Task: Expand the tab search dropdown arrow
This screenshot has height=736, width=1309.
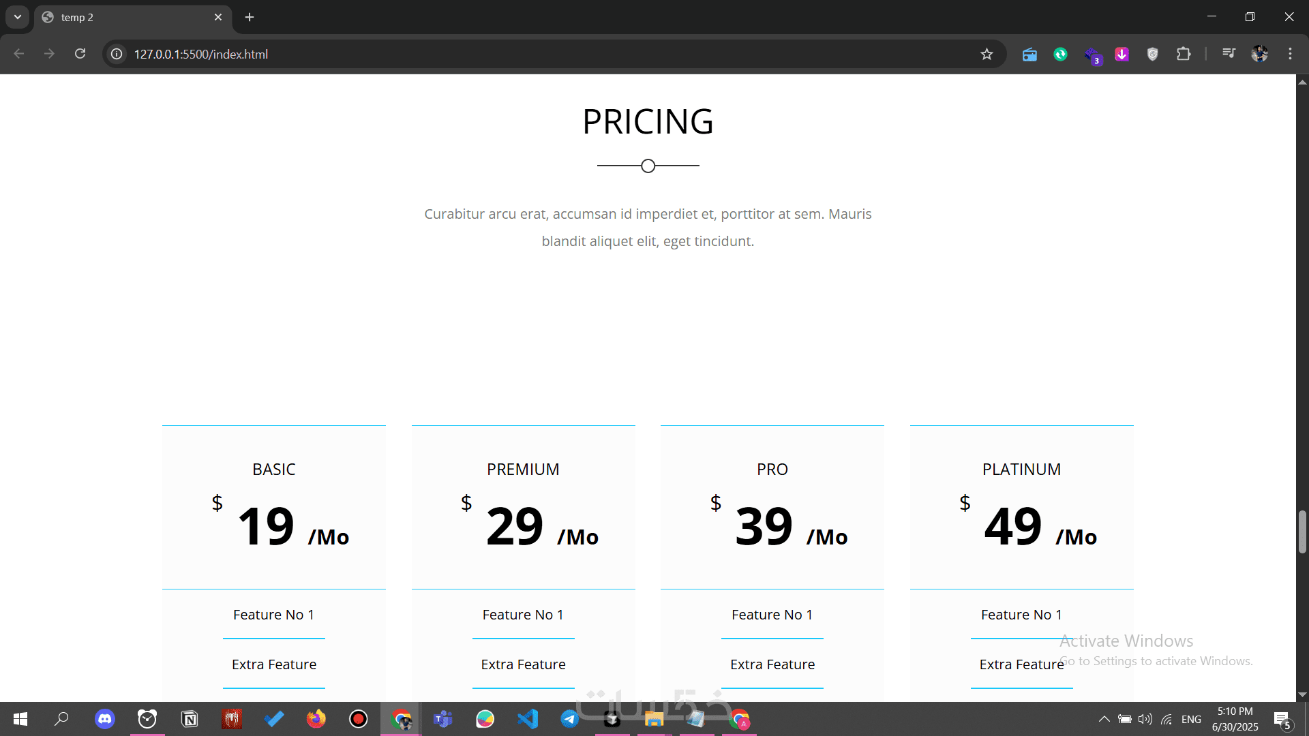Action: pos(18,17)
